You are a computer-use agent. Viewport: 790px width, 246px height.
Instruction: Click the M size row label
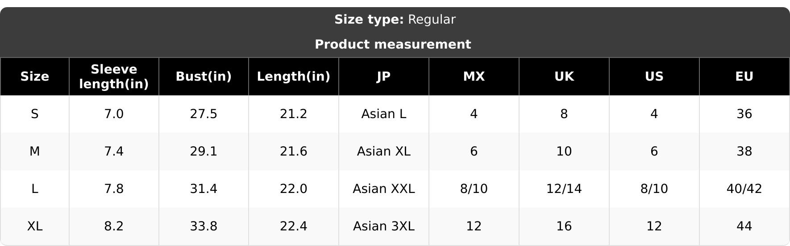click(x=35, y=152)
